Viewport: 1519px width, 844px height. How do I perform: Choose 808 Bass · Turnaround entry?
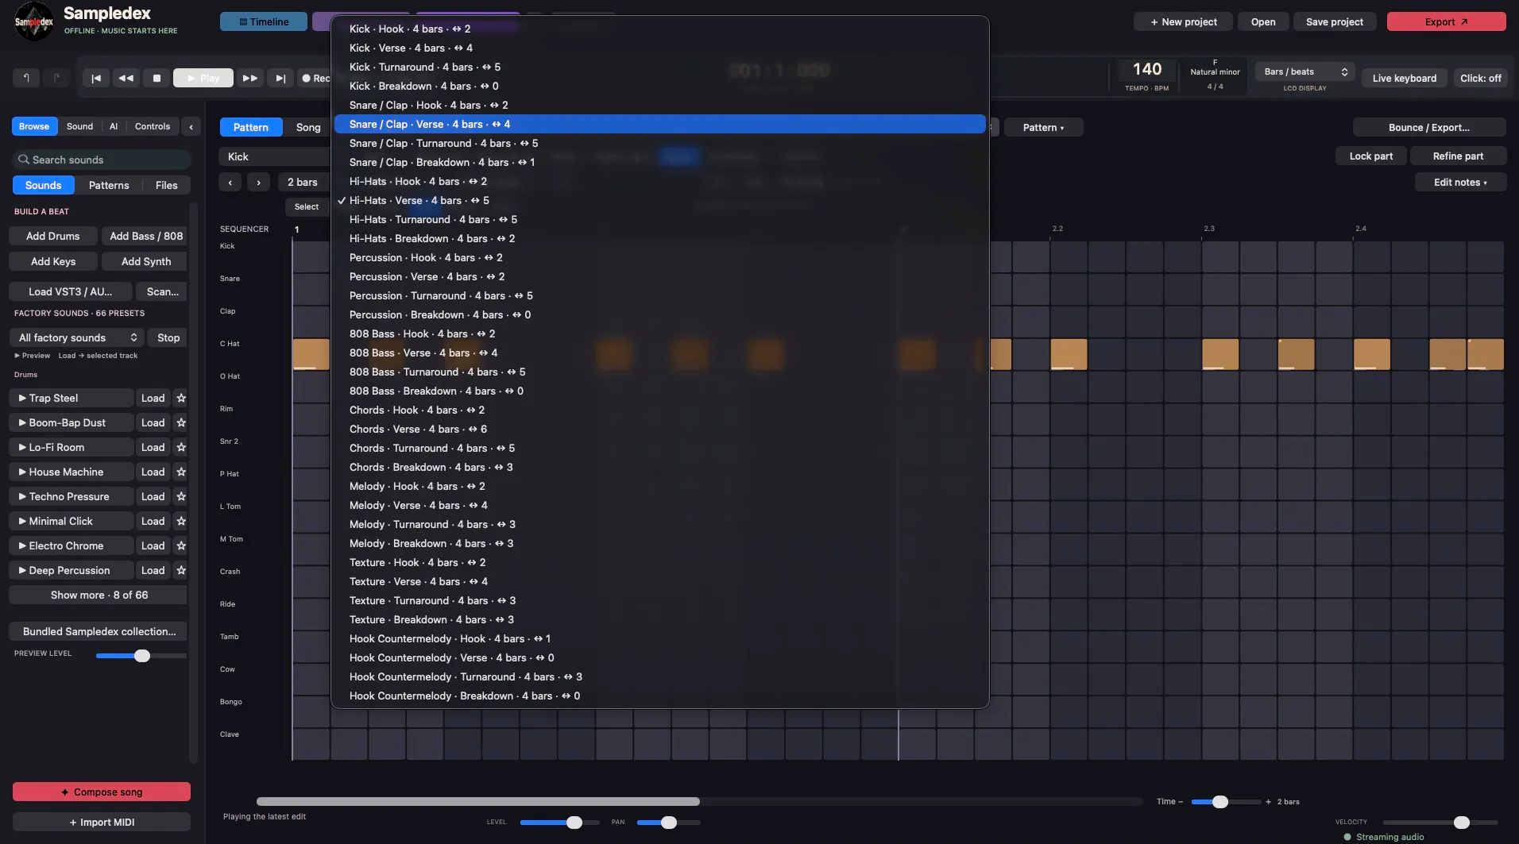(x=659, y=372)
